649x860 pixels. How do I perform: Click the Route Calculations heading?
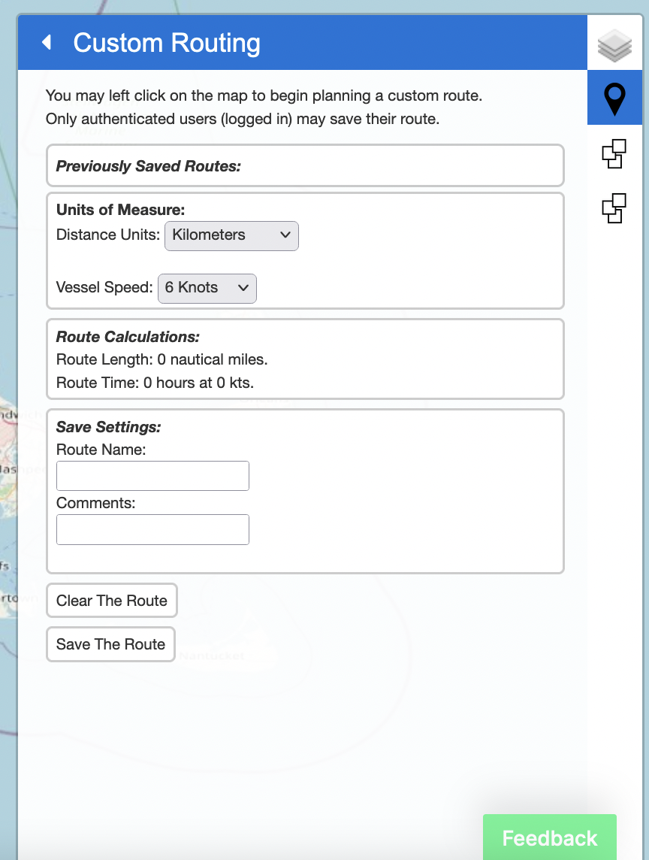(128, 337)
